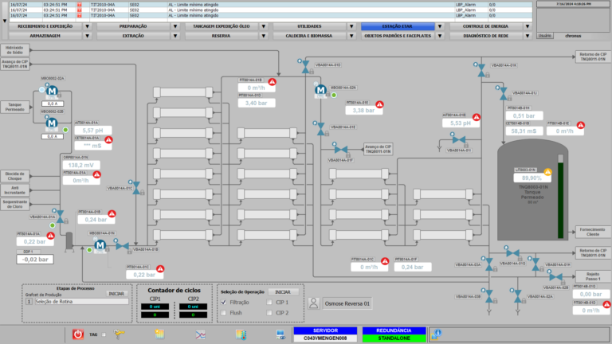Open the trend chart icon in bottom toolbar
The height and width of the screenshot is (344, 612).
(200, 334)
